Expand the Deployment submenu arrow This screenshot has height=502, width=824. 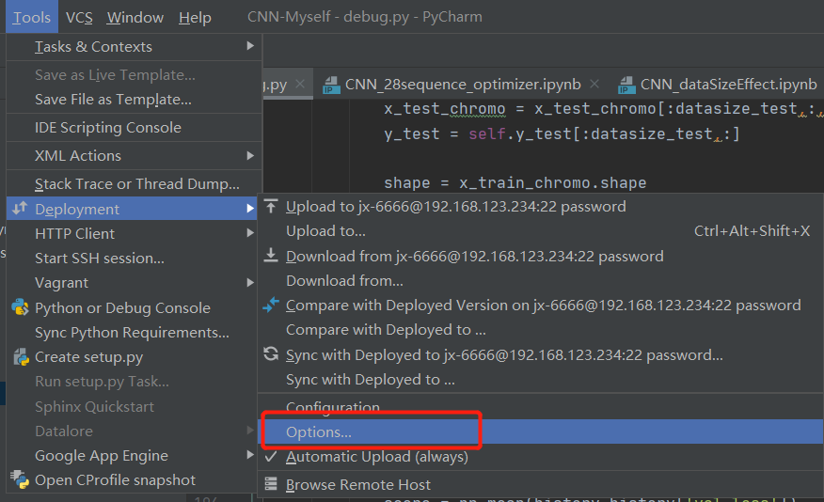pyautogui.click(x=250, y=209)
